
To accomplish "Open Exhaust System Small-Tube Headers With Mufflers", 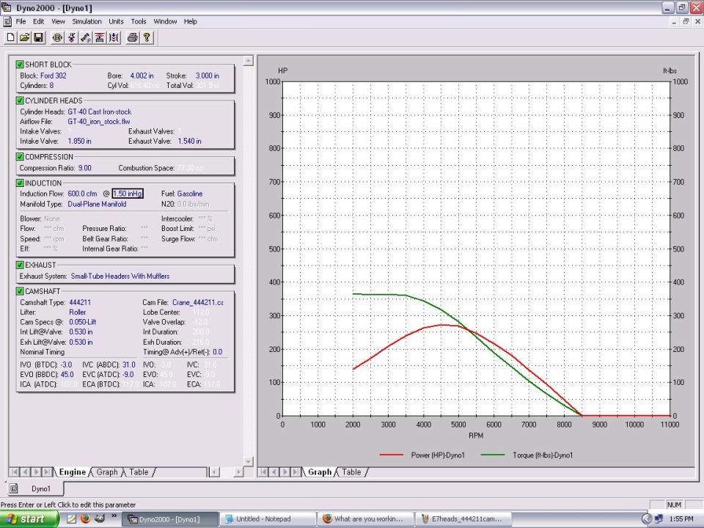I will coord(120,276).
